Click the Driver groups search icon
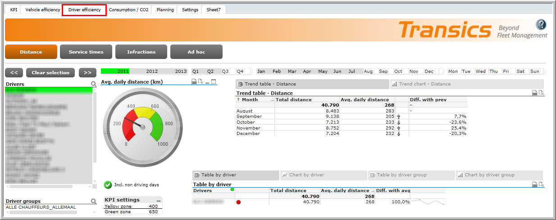 coord(93,201)
